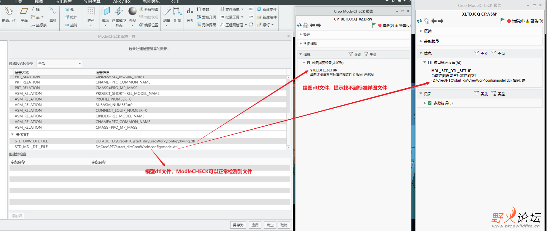547x231 pixels.
Task: Click the 另存为 save as button
Action: [238, 225]
